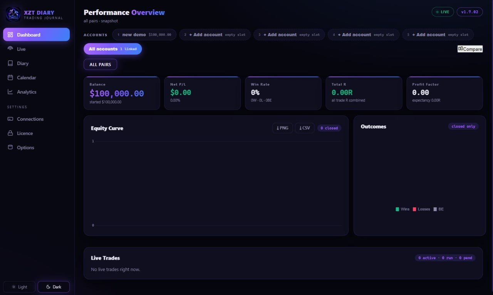The width and height of the screenshot is (493, 295).
Task: Click the 'started $100,000.00' text
Action: coord(105,102)
